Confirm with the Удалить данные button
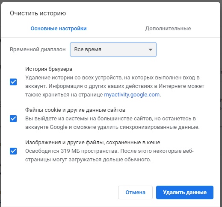Viewport: 222px width, 207px height. click(x=185, y=192)
